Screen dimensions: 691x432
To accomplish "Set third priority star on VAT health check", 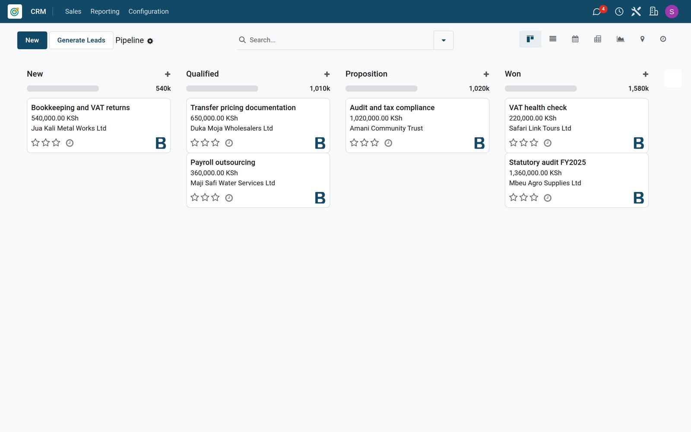I will (534, 143).
